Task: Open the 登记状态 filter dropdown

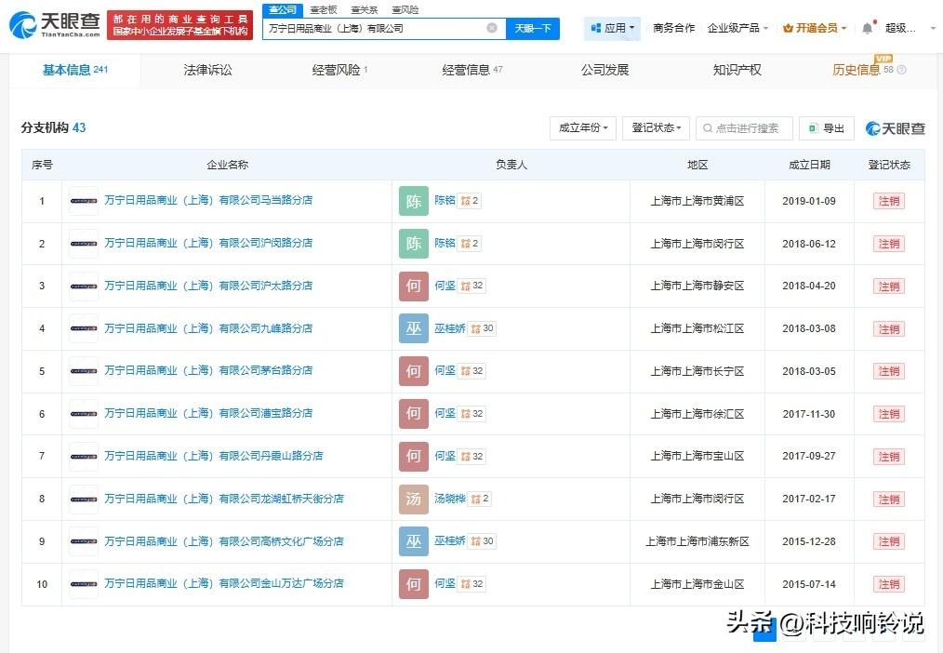Action: (656, 128)
